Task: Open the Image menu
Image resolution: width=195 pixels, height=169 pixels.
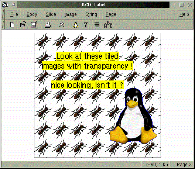Action: [71, 14]
